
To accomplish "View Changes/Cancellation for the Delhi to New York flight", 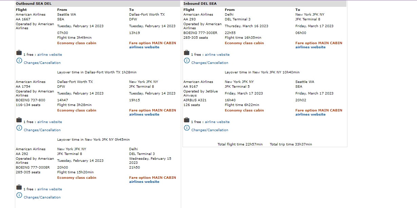I will point(210,63).
